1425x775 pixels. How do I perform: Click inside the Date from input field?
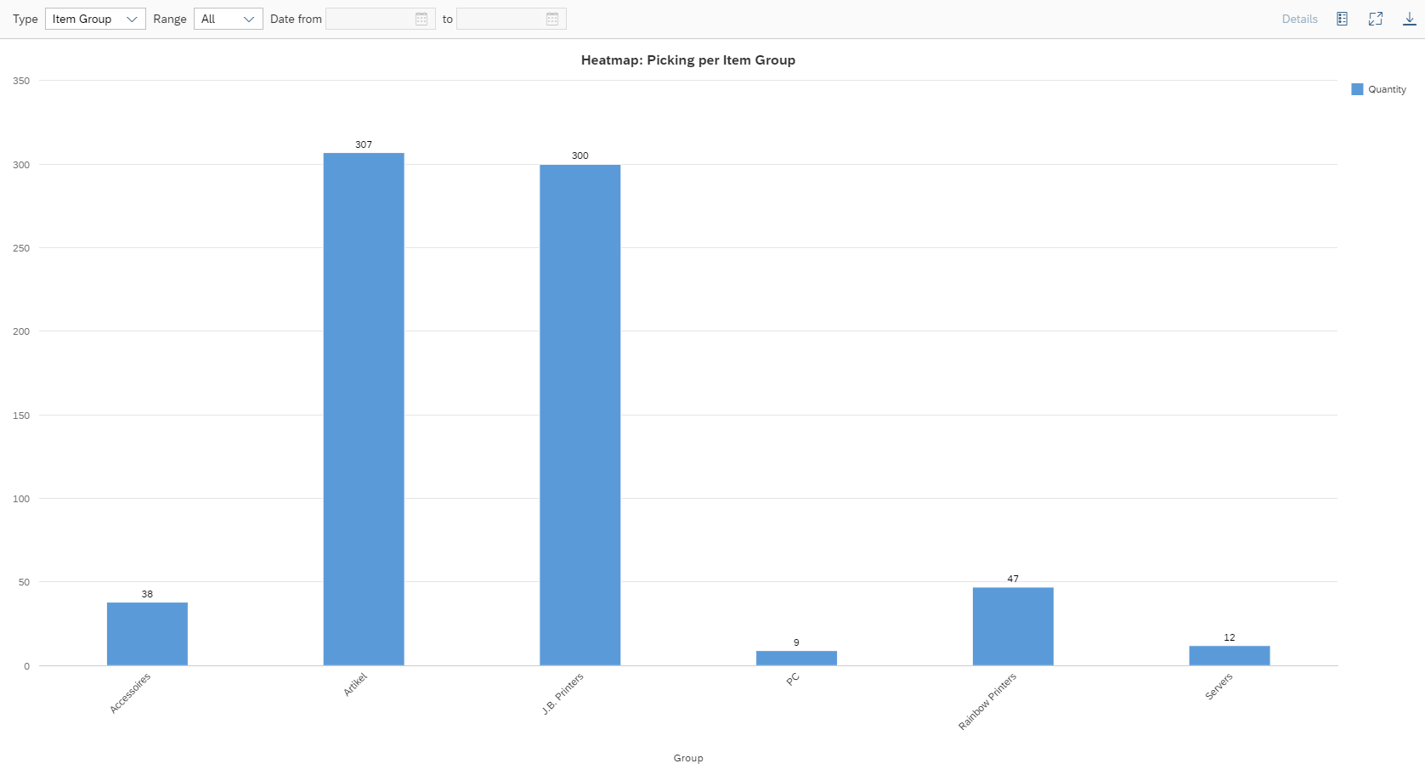click(x=370, y=19)
